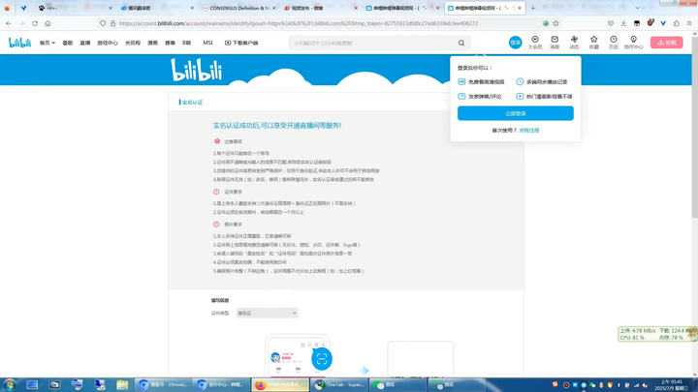Image resolution: width=698 pixels, height=392 pixels.
Task: Expand the list-all-tabs chevron
Action: 638,8
